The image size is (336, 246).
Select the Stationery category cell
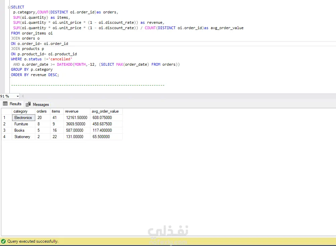click(x=23, y=137)
